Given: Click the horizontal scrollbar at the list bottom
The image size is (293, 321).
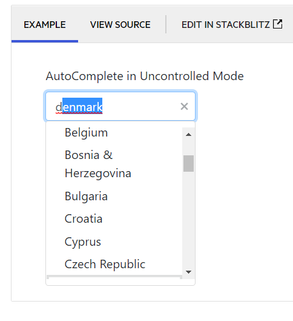Looking at the screenshot, I should click(114, 277).
